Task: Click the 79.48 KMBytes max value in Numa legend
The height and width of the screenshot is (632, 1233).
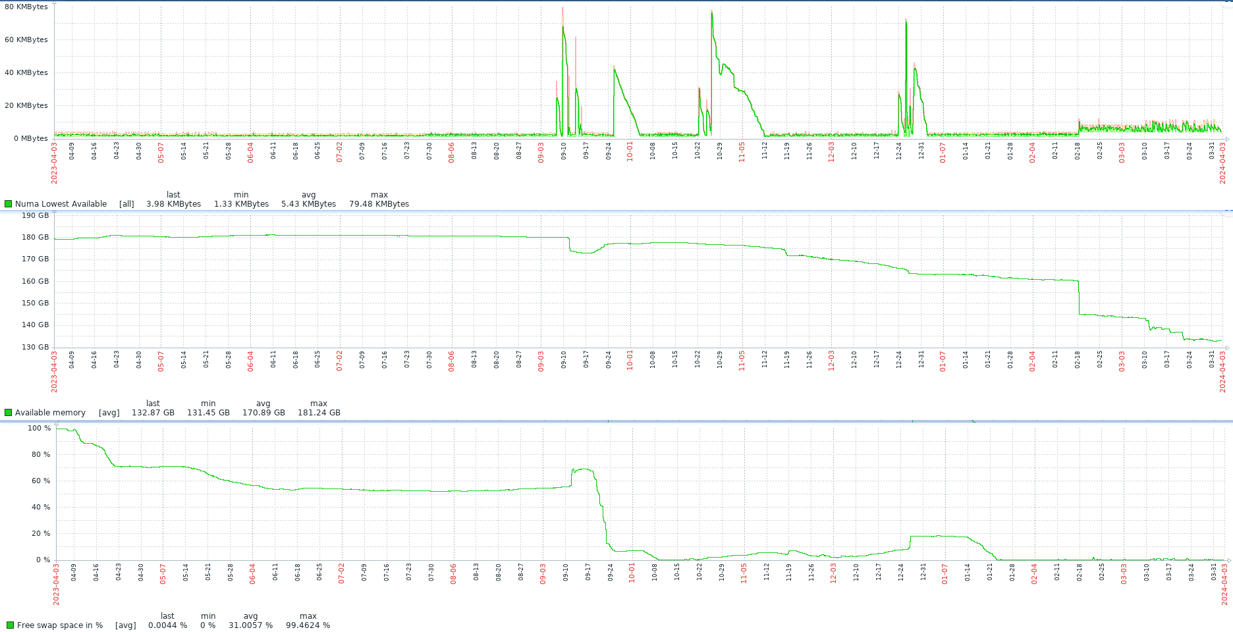Action: (x=379, y=204)
